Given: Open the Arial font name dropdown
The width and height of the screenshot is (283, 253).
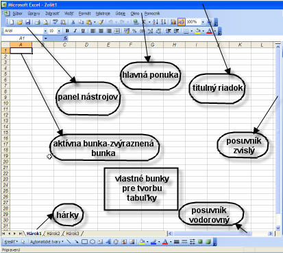Looking at the screenshot, I should pyautogui.click(x=45, y=31).
